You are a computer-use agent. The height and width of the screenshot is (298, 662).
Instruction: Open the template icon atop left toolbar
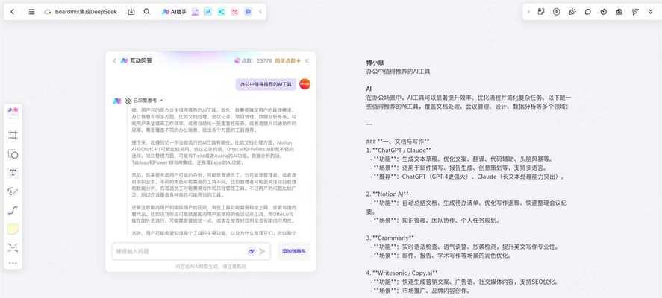point(13,112)
